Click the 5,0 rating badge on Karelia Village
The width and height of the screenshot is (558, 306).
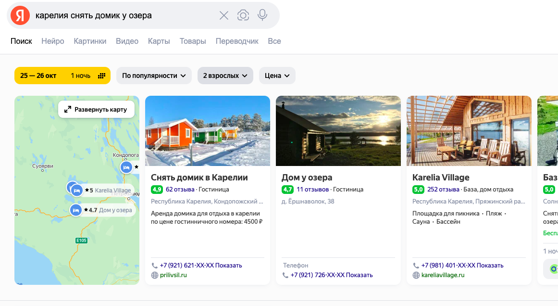(418, 190)
